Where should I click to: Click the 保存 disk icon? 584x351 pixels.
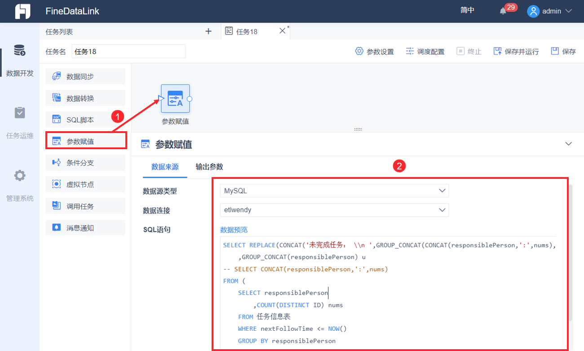click(555, 51)
